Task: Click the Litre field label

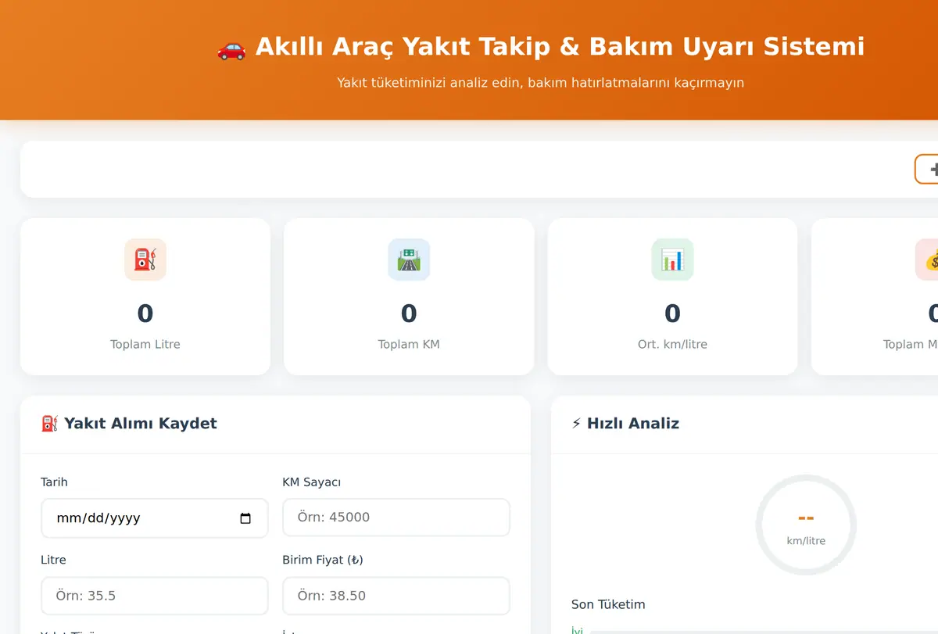Action: coord(53,561)
